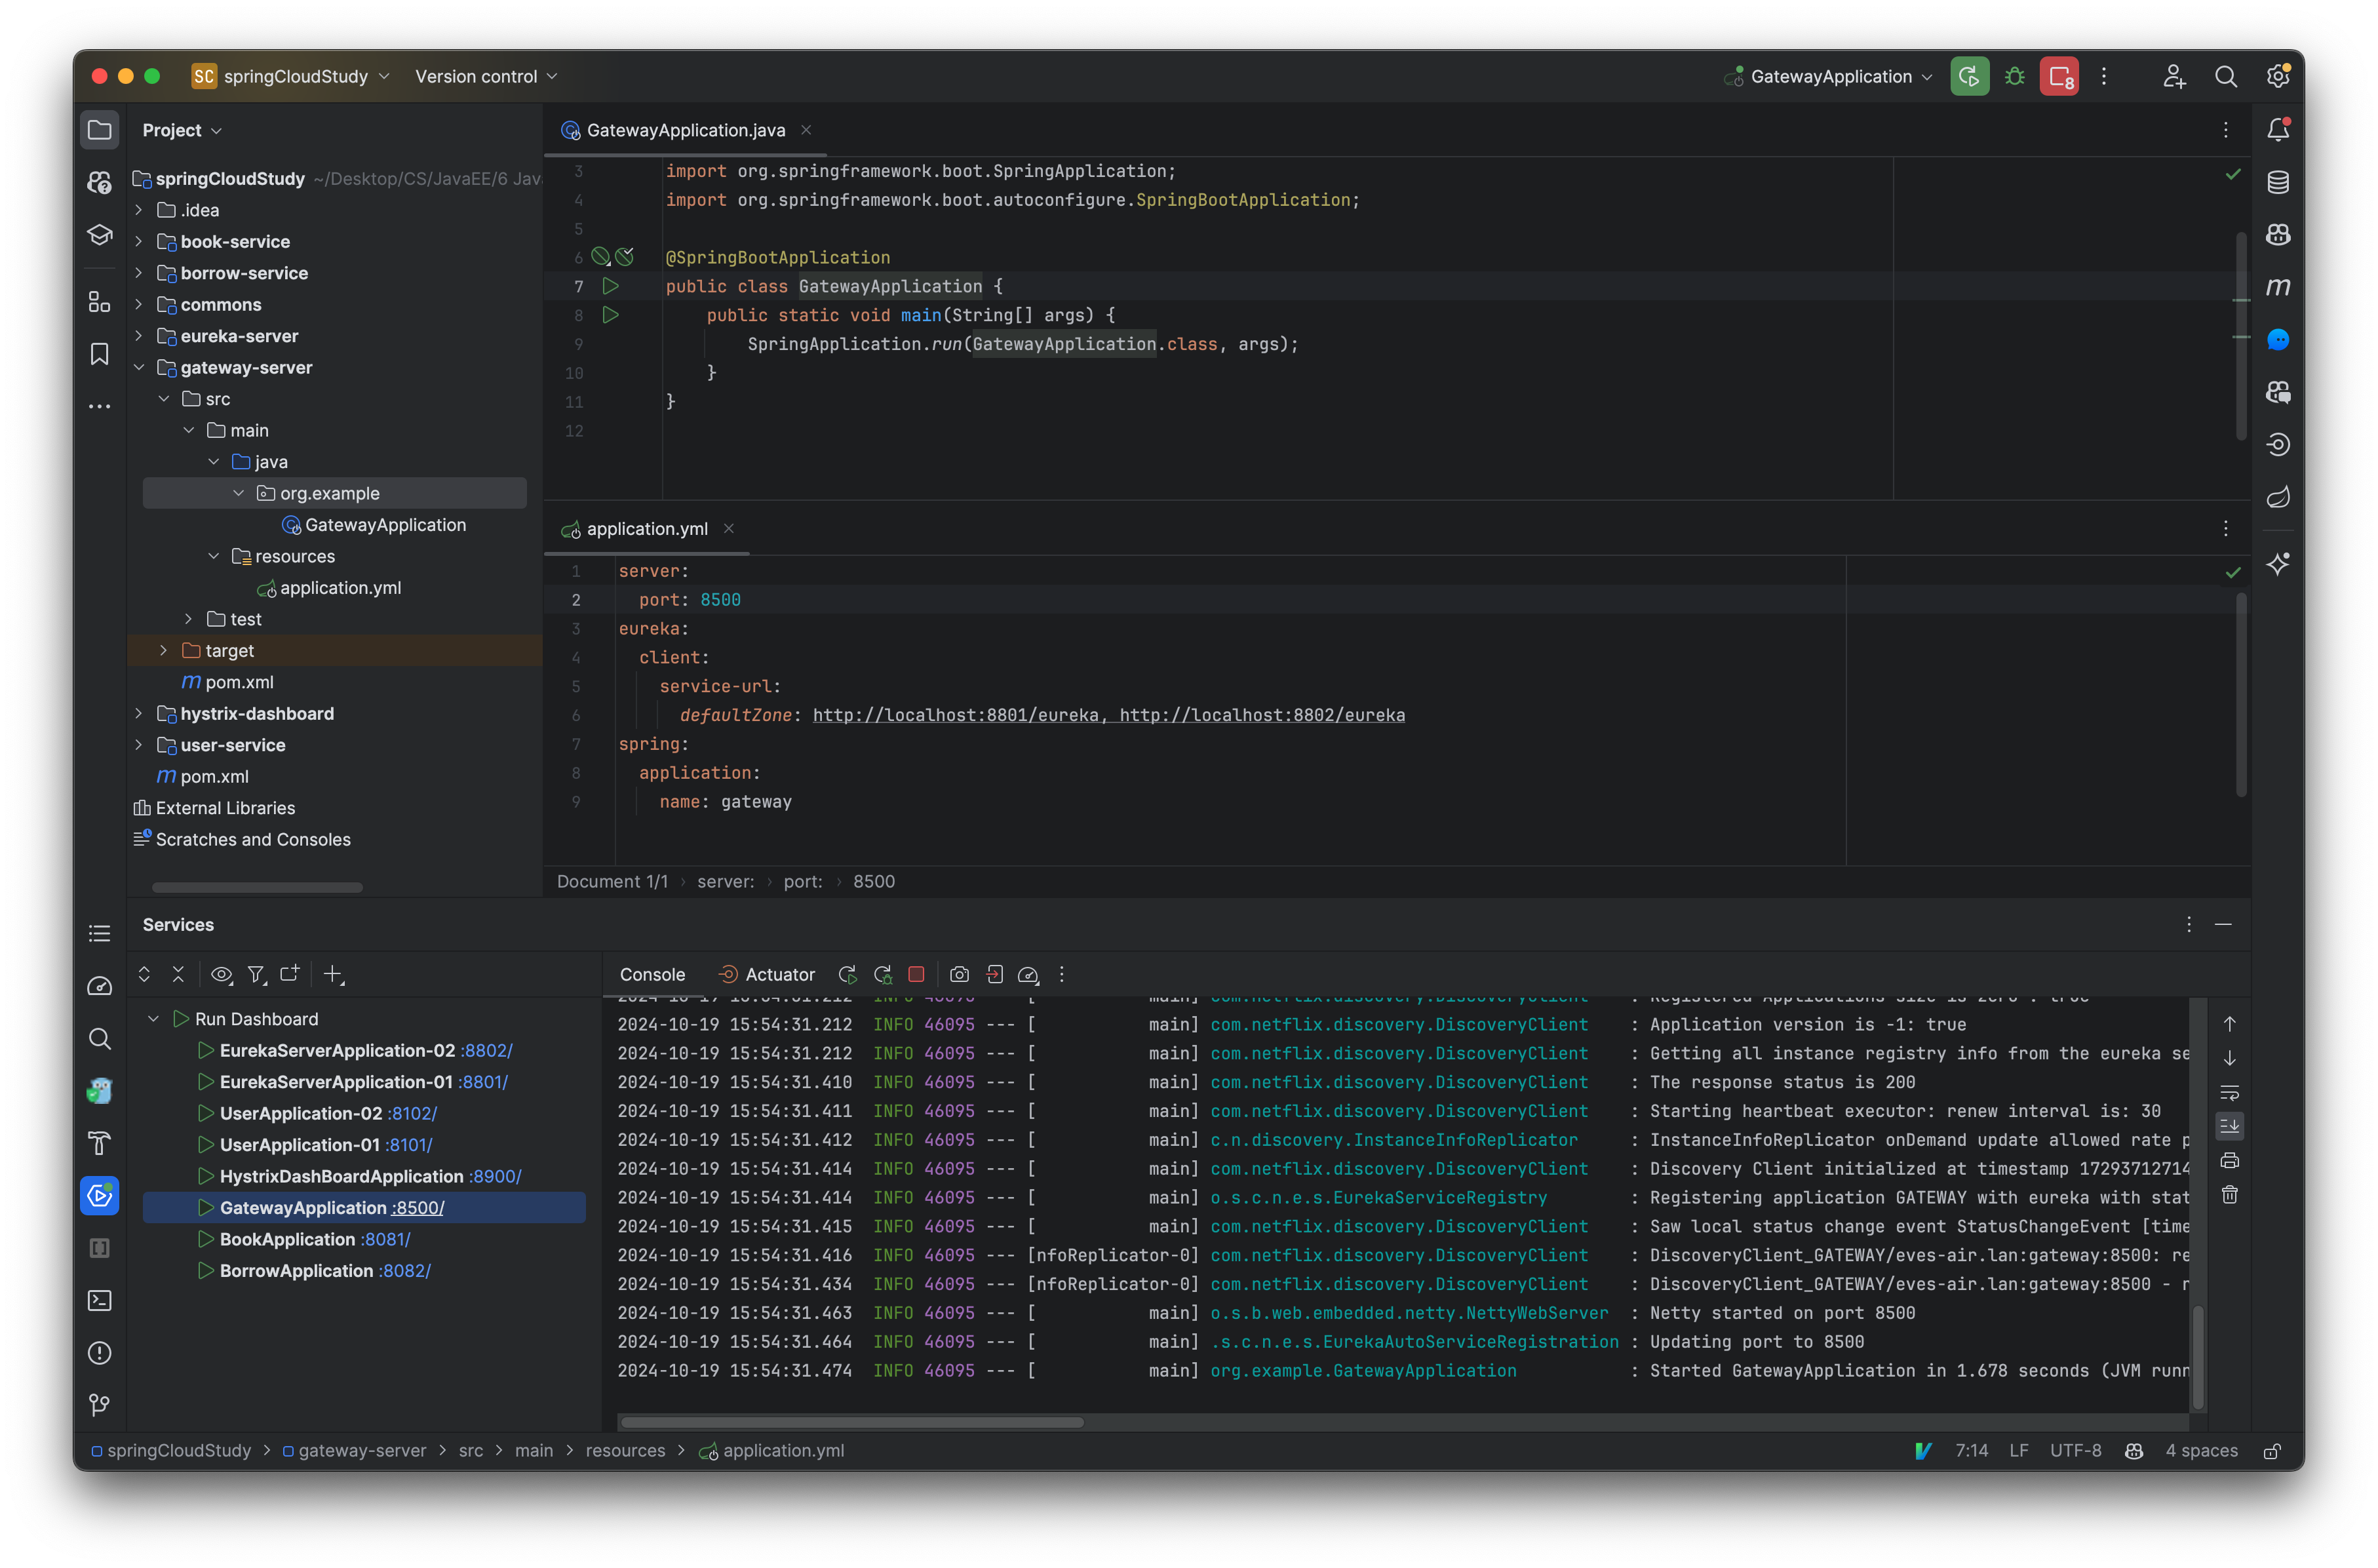Take a thread dump with the camera icon
Image resolution: width=2378 pixels, height=1568 pixels.
click(x=959, y=975)
